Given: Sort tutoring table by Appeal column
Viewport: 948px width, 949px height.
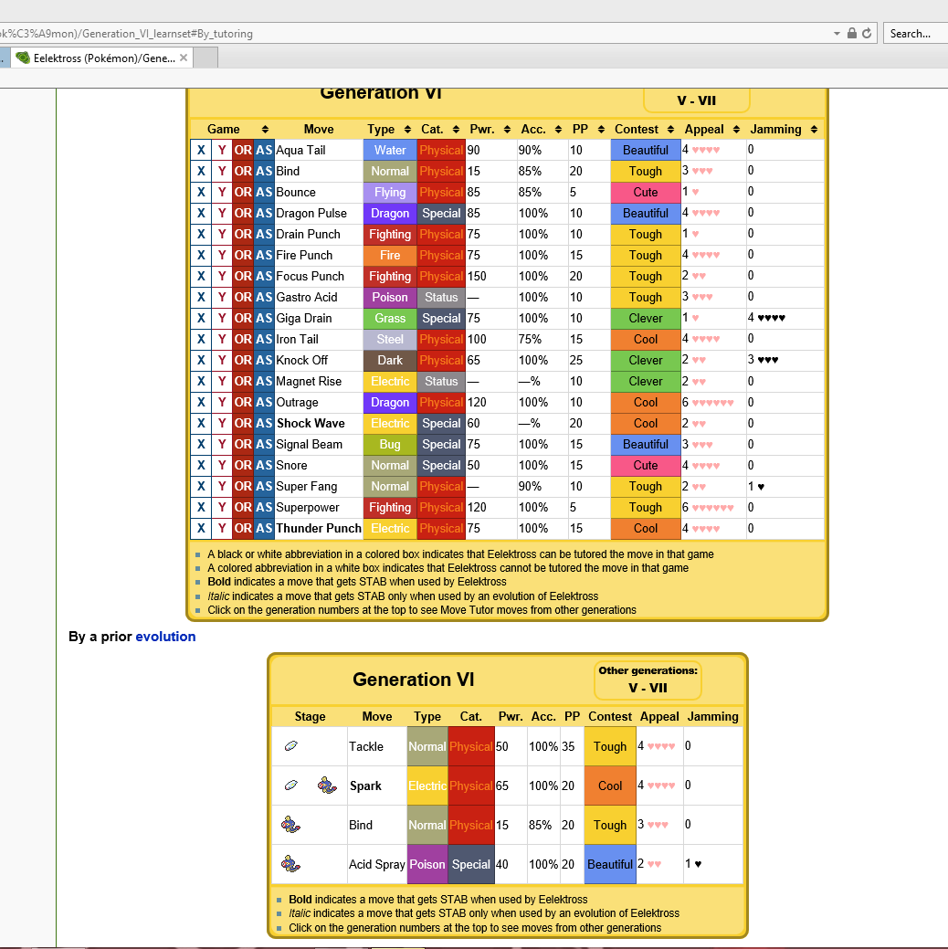Looking at the screenshot, I should point(736,130).
